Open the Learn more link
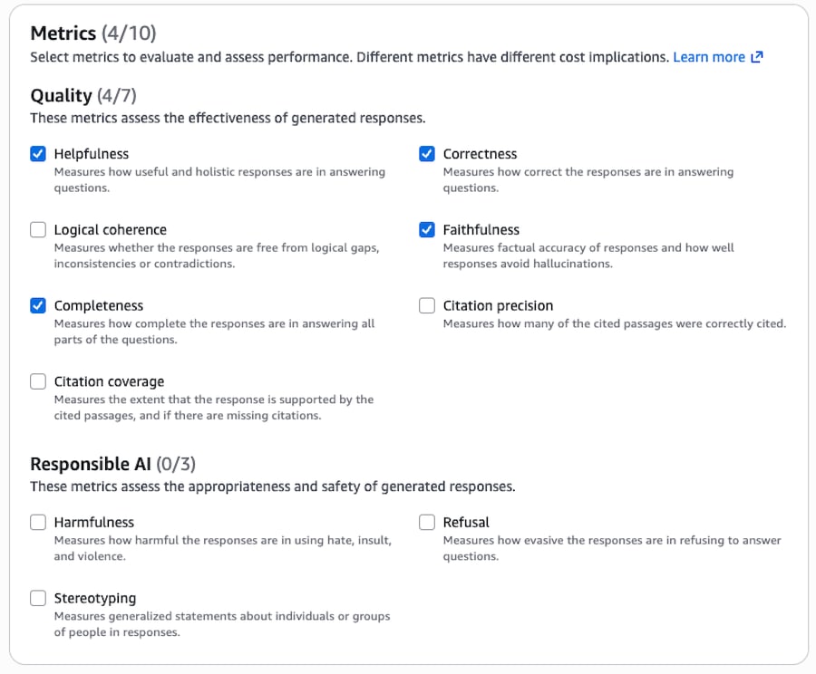816x674 pixels. tap(708, 57)
